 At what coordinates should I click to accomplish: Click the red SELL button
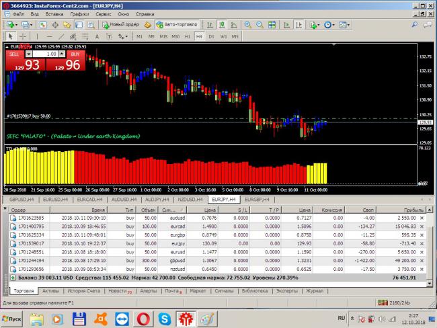point(15,54)
